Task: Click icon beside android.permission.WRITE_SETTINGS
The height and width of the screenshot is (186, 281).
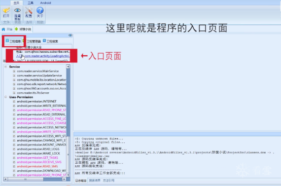Action: pyautogui.click(x=14, y=132)
